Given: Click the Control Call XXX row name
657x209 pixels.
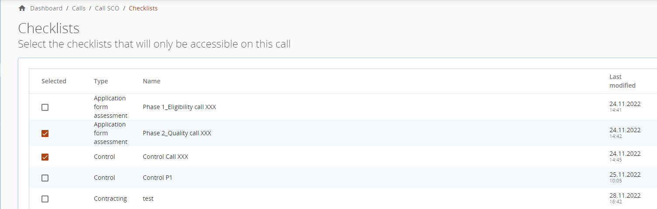Looking at the screenshot, I should coord(165,157).
